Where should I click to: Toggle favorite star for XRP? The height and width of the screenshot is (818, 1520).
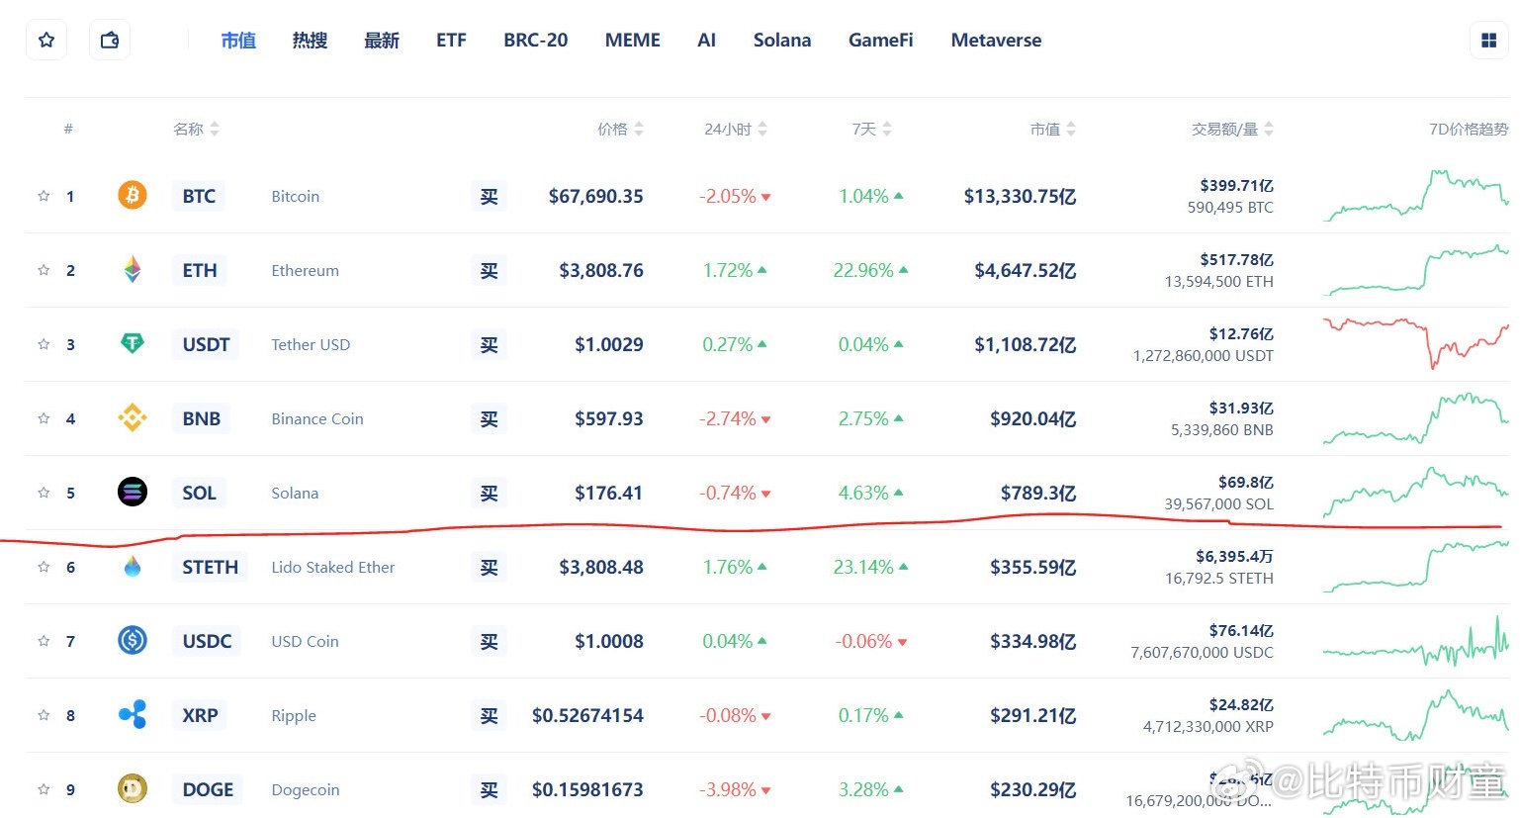tap(44, 715)
